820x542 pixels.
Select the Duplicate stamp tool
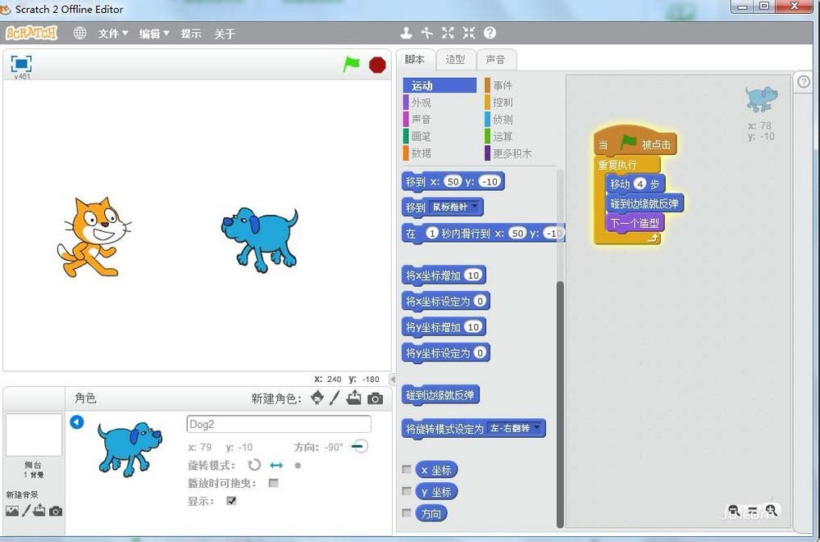[406, 33]
